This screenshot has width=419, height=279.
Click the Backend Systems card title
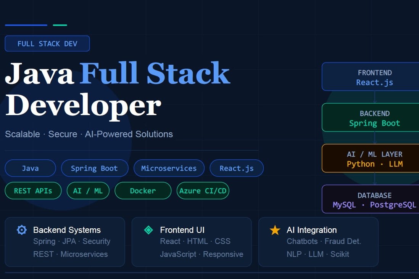pyautogui.click(x=67, y=230)
